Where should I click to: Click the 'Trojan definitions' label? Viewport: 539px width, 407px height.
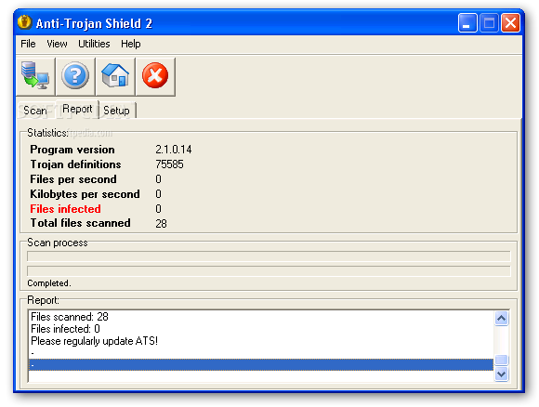(75, 164)
